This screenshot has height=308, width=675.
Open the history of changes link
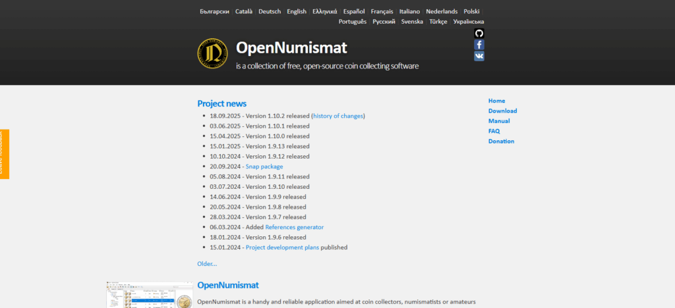click(338, 116)
